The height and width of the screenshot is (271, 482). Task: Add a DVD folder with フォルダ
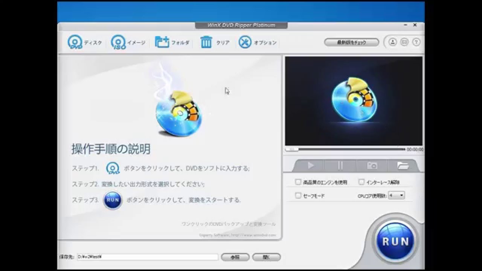click(172, 43)
